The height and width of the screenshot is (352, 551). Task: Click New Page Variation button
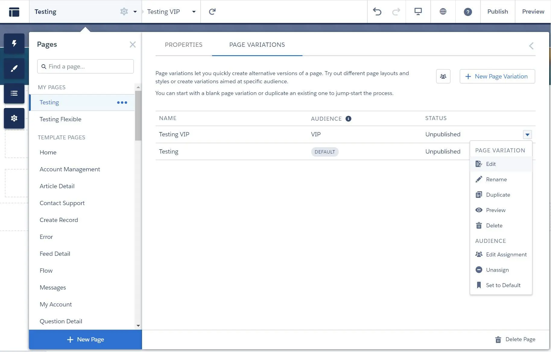497,76
